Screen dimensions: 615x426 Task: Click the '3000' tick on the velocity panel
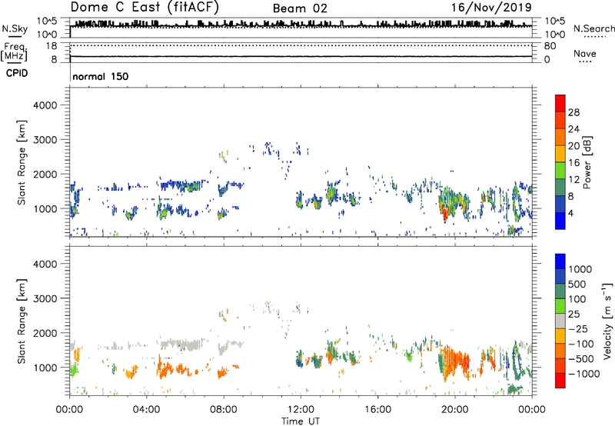(45, 298)
